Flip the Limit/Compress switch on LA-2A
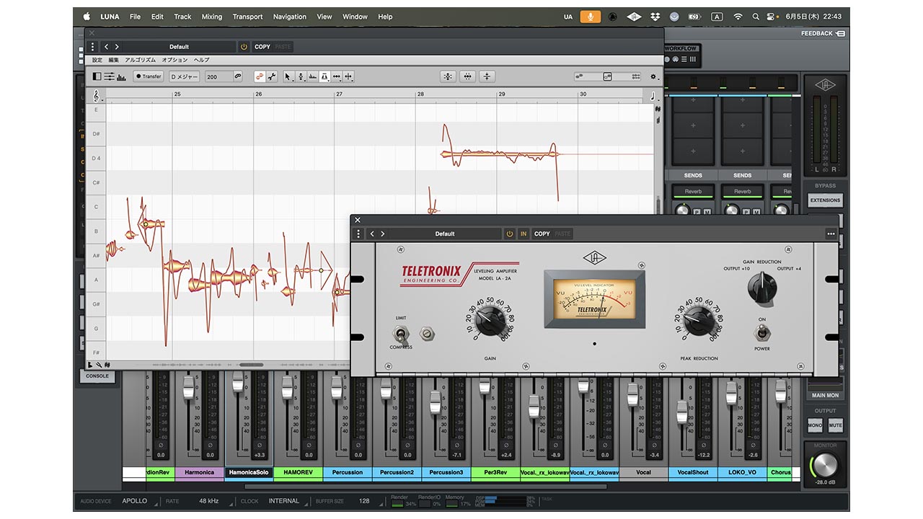Image resolution: width=923 pixels, height=519 pixels. [401, 333]
